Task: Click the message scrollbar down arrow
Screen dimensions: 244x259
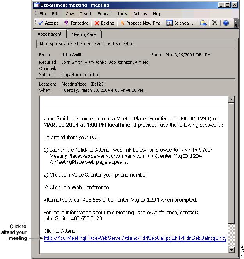Action: tap(231, 250)
